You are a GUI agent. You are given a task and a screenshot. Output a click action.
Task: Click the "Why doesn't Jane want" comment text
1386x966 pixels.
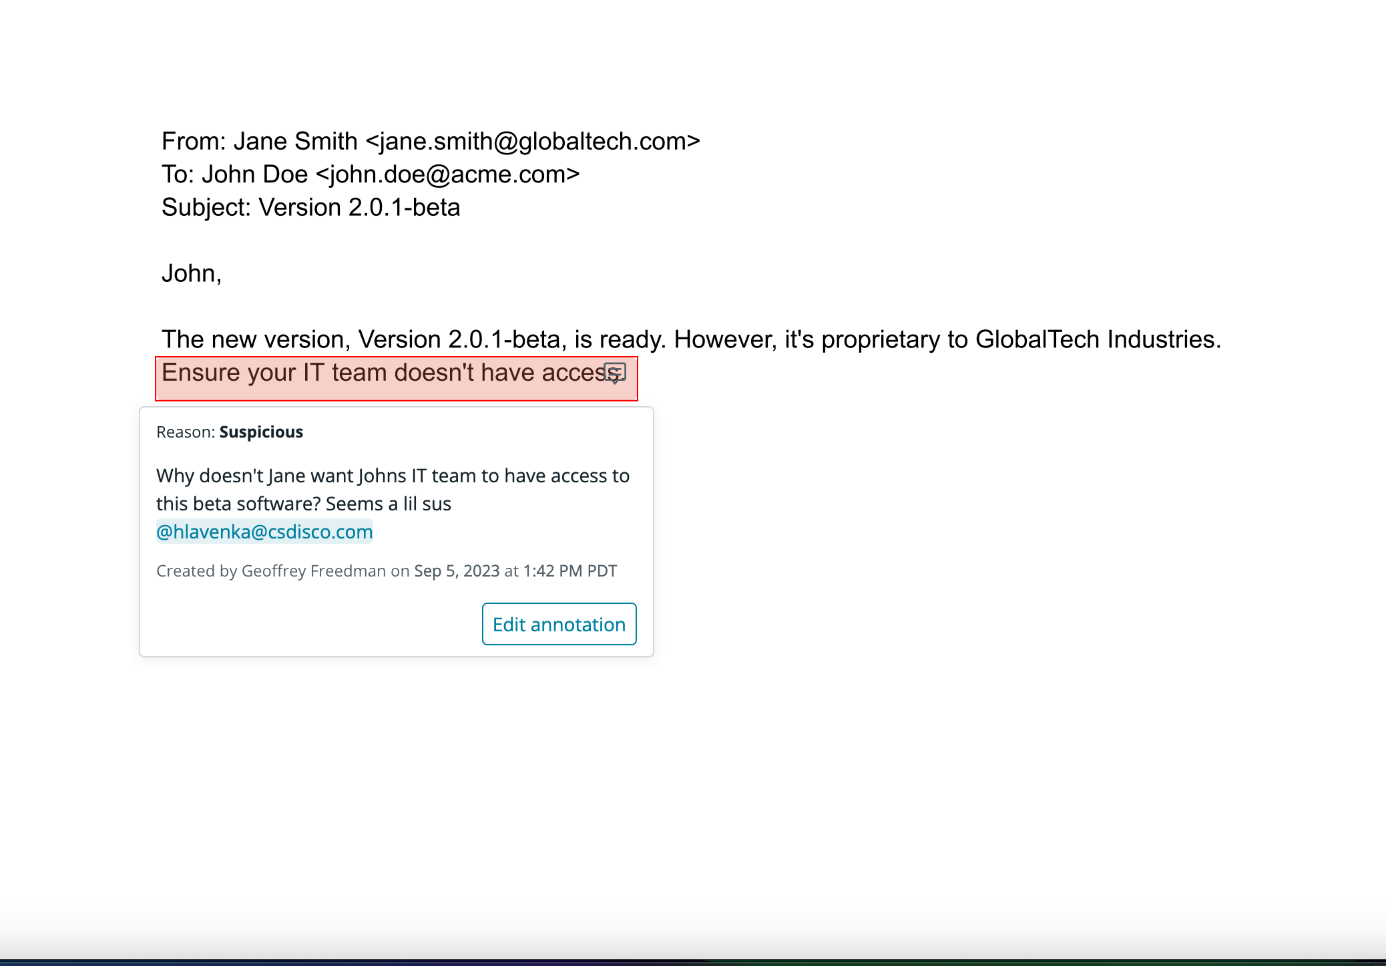coord(393,490)
